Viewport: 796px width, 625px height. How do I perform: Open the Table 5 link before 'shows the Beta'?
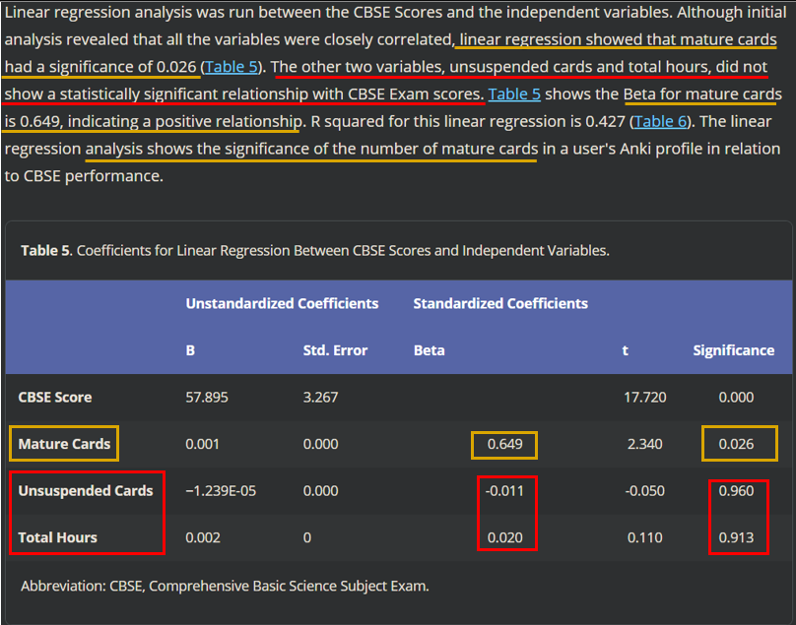click(x=514, y=94)
